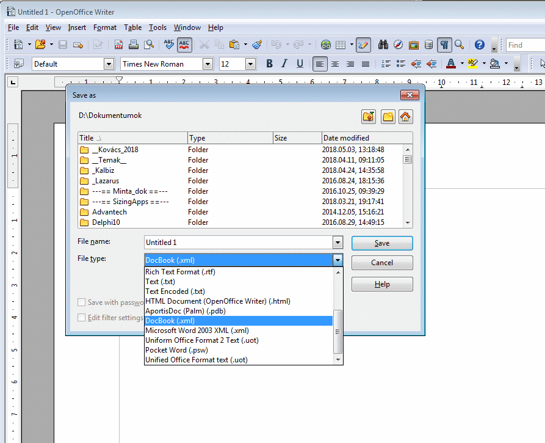The width and height of the screenshot is (545, 443).
Task: Align text left
Action: (320, 64)
